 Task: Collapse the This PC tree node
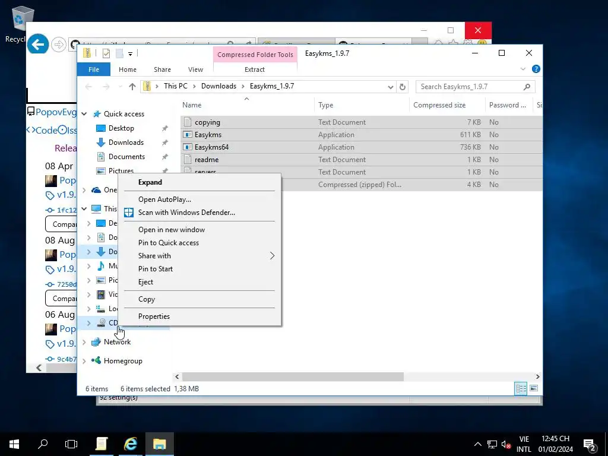pos(84,209)
